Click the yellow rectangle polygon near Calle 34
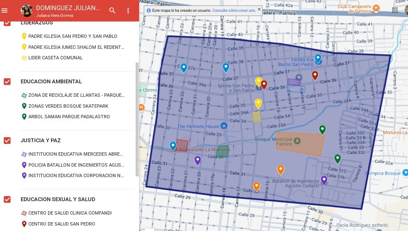Image resolution: width=408 pixels, height=231 pixels. click(257, 117)
